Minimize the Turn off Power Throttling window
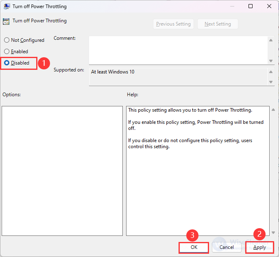 click(232, 6)
